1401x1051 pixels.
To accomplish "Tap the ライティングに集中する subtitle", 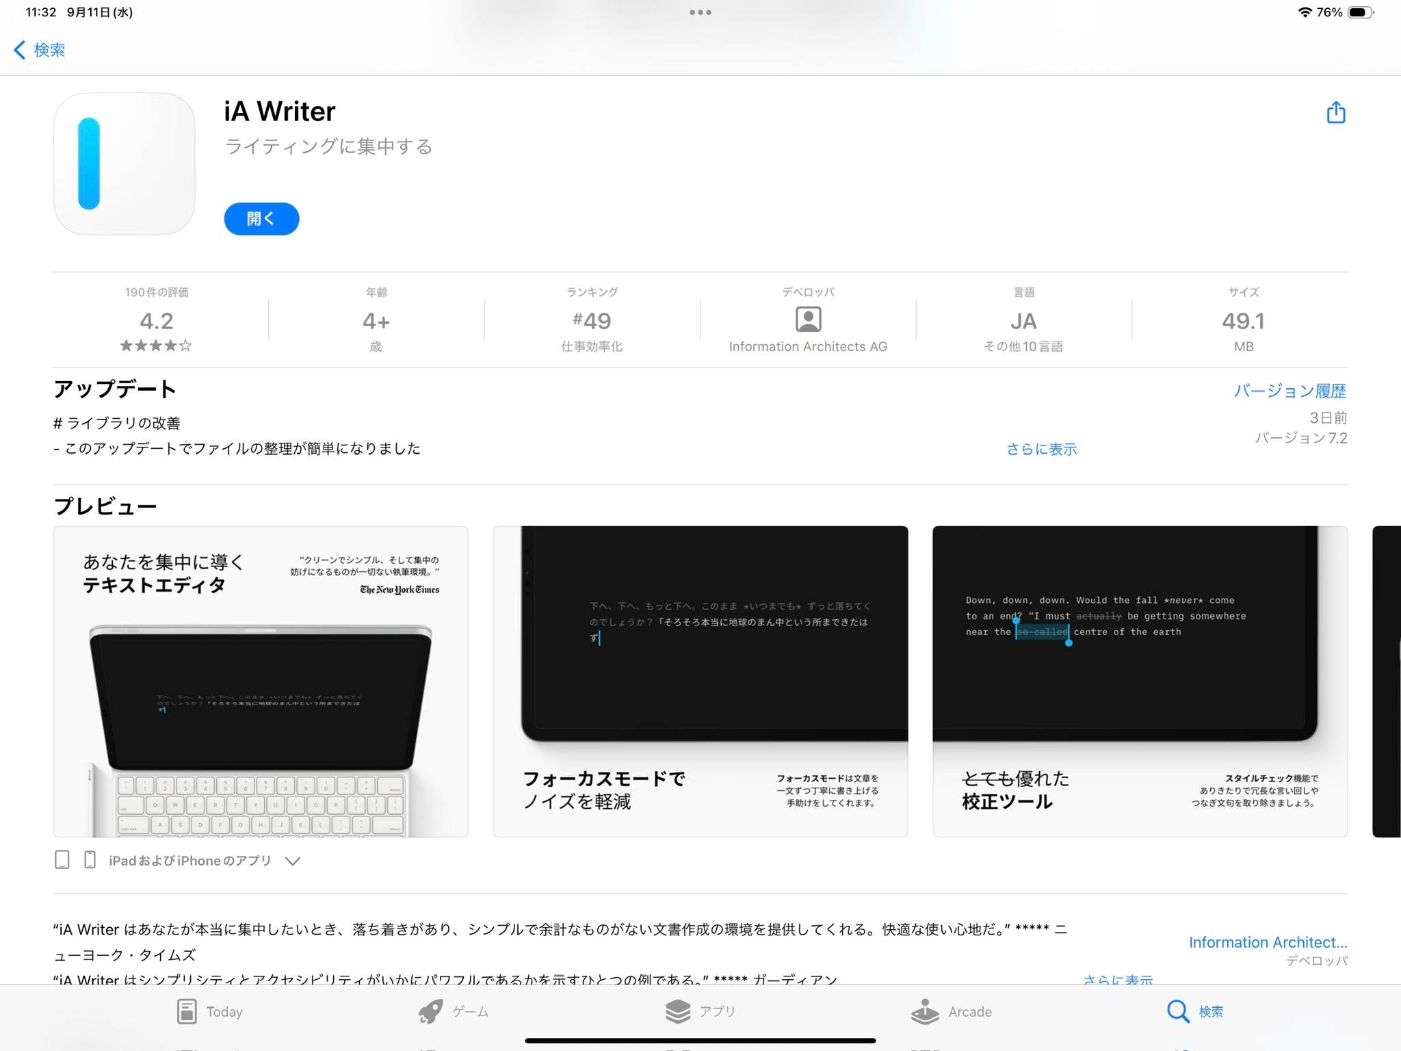I will click(x=328, y=146).
